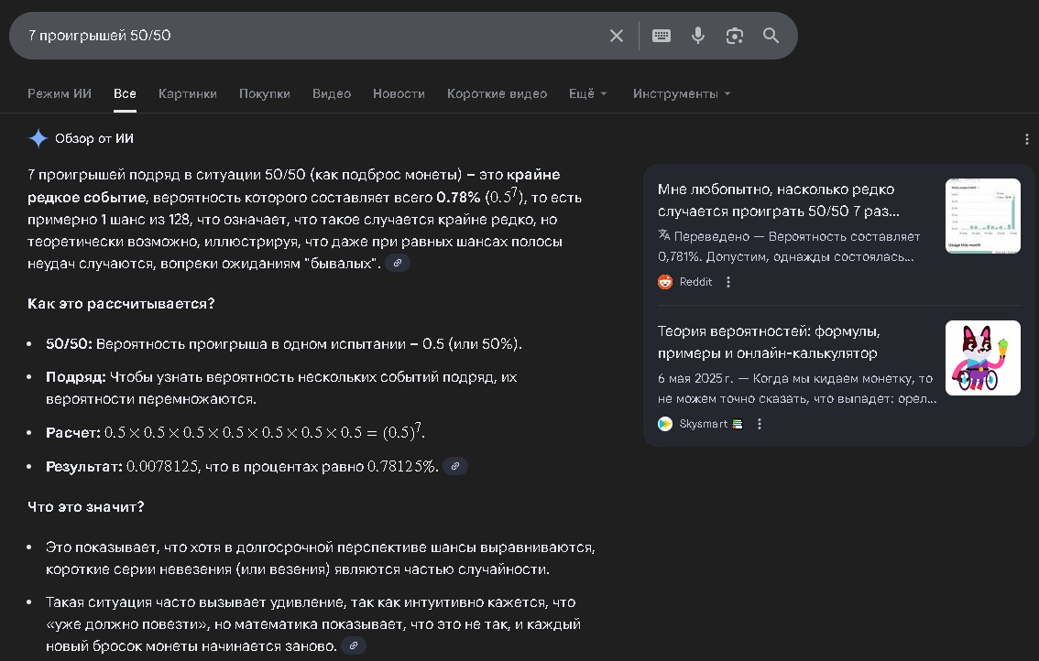Open search by image camera icon
Viewport: 1039px width, 661px height.
(734, 36)
